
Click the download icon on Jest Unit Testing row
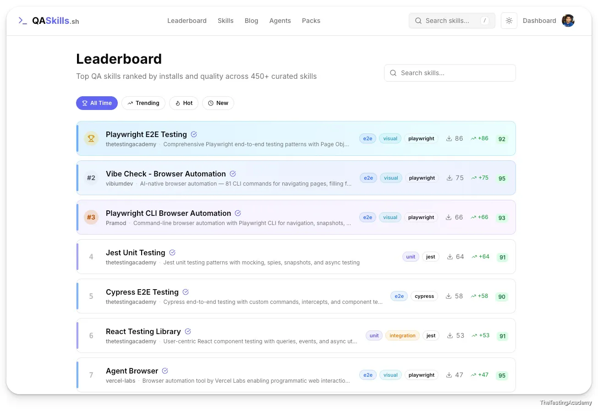click(450, 257)
